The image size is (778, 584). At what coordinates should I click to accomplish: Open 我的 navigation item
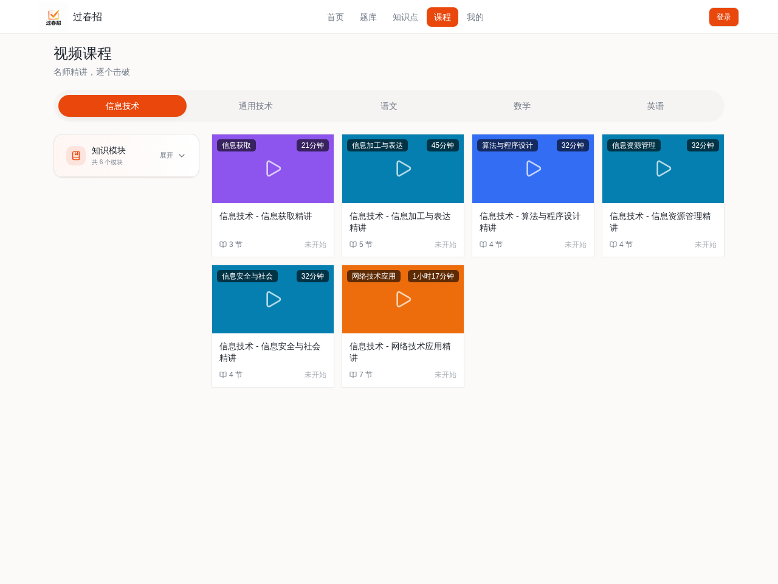[x=475, y=17]
